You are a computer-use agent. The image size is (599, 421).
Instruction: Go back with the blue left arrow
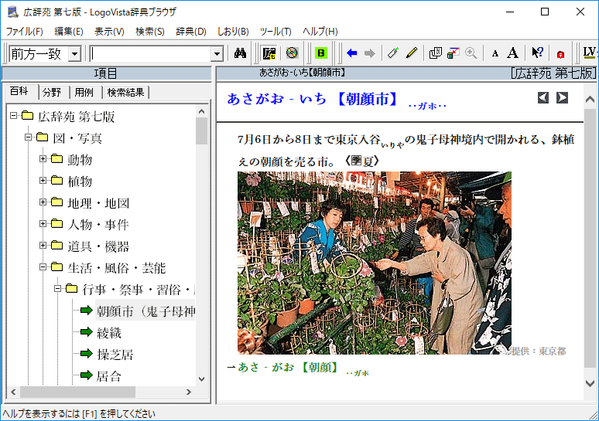(x=352, y=53)
